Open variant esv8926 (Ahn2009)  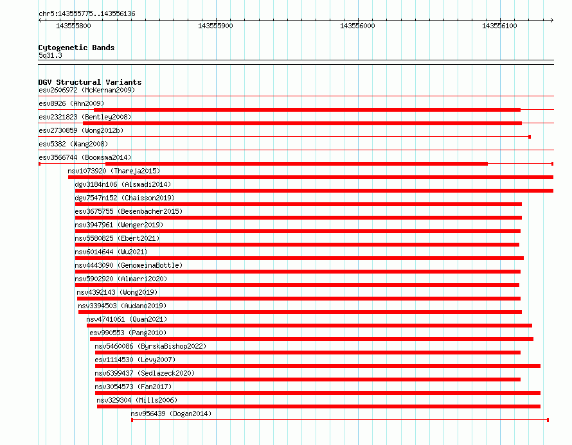[71, 103]
